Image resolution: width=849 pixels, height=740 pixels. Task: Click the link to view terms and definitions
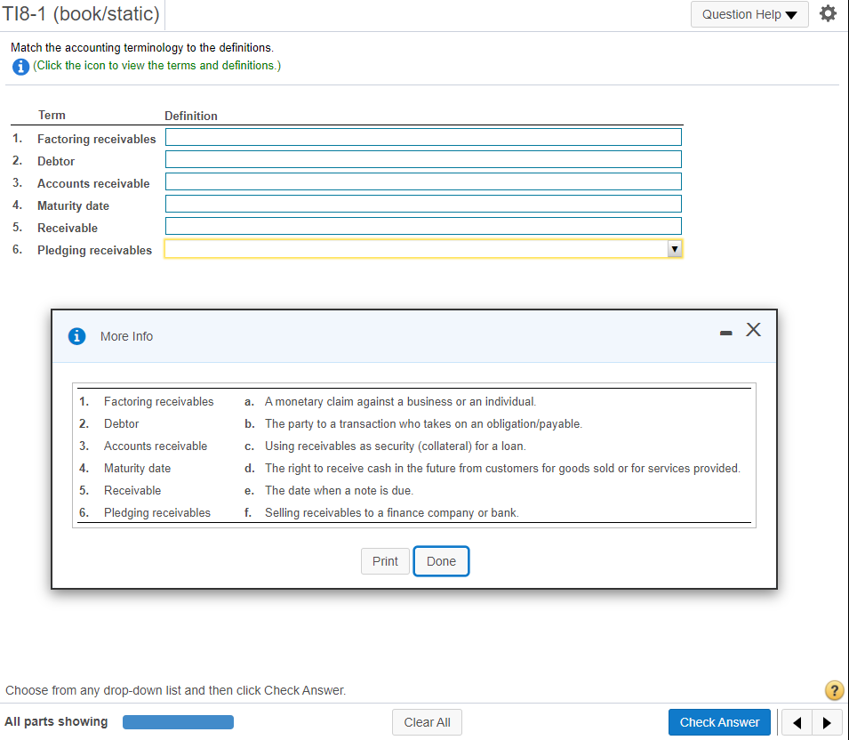[x=156, y=66]
